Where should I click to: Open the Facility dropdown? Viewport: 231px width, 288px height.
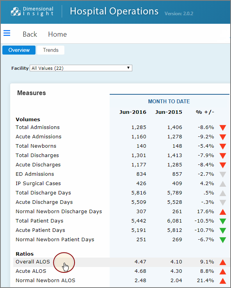click(x=81, y=68)
